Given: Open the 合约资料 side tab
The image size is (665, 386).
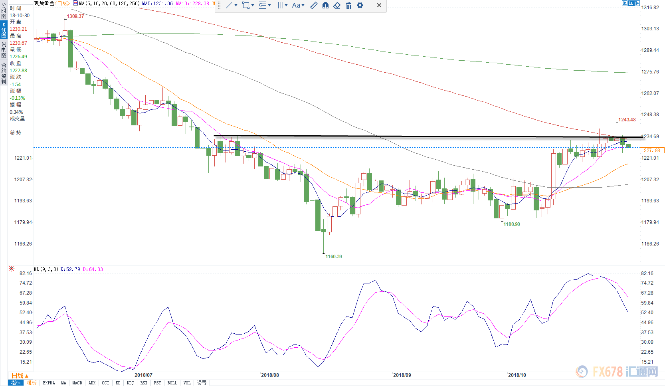Looking at the screenshot, I should (x=4, y=73).
